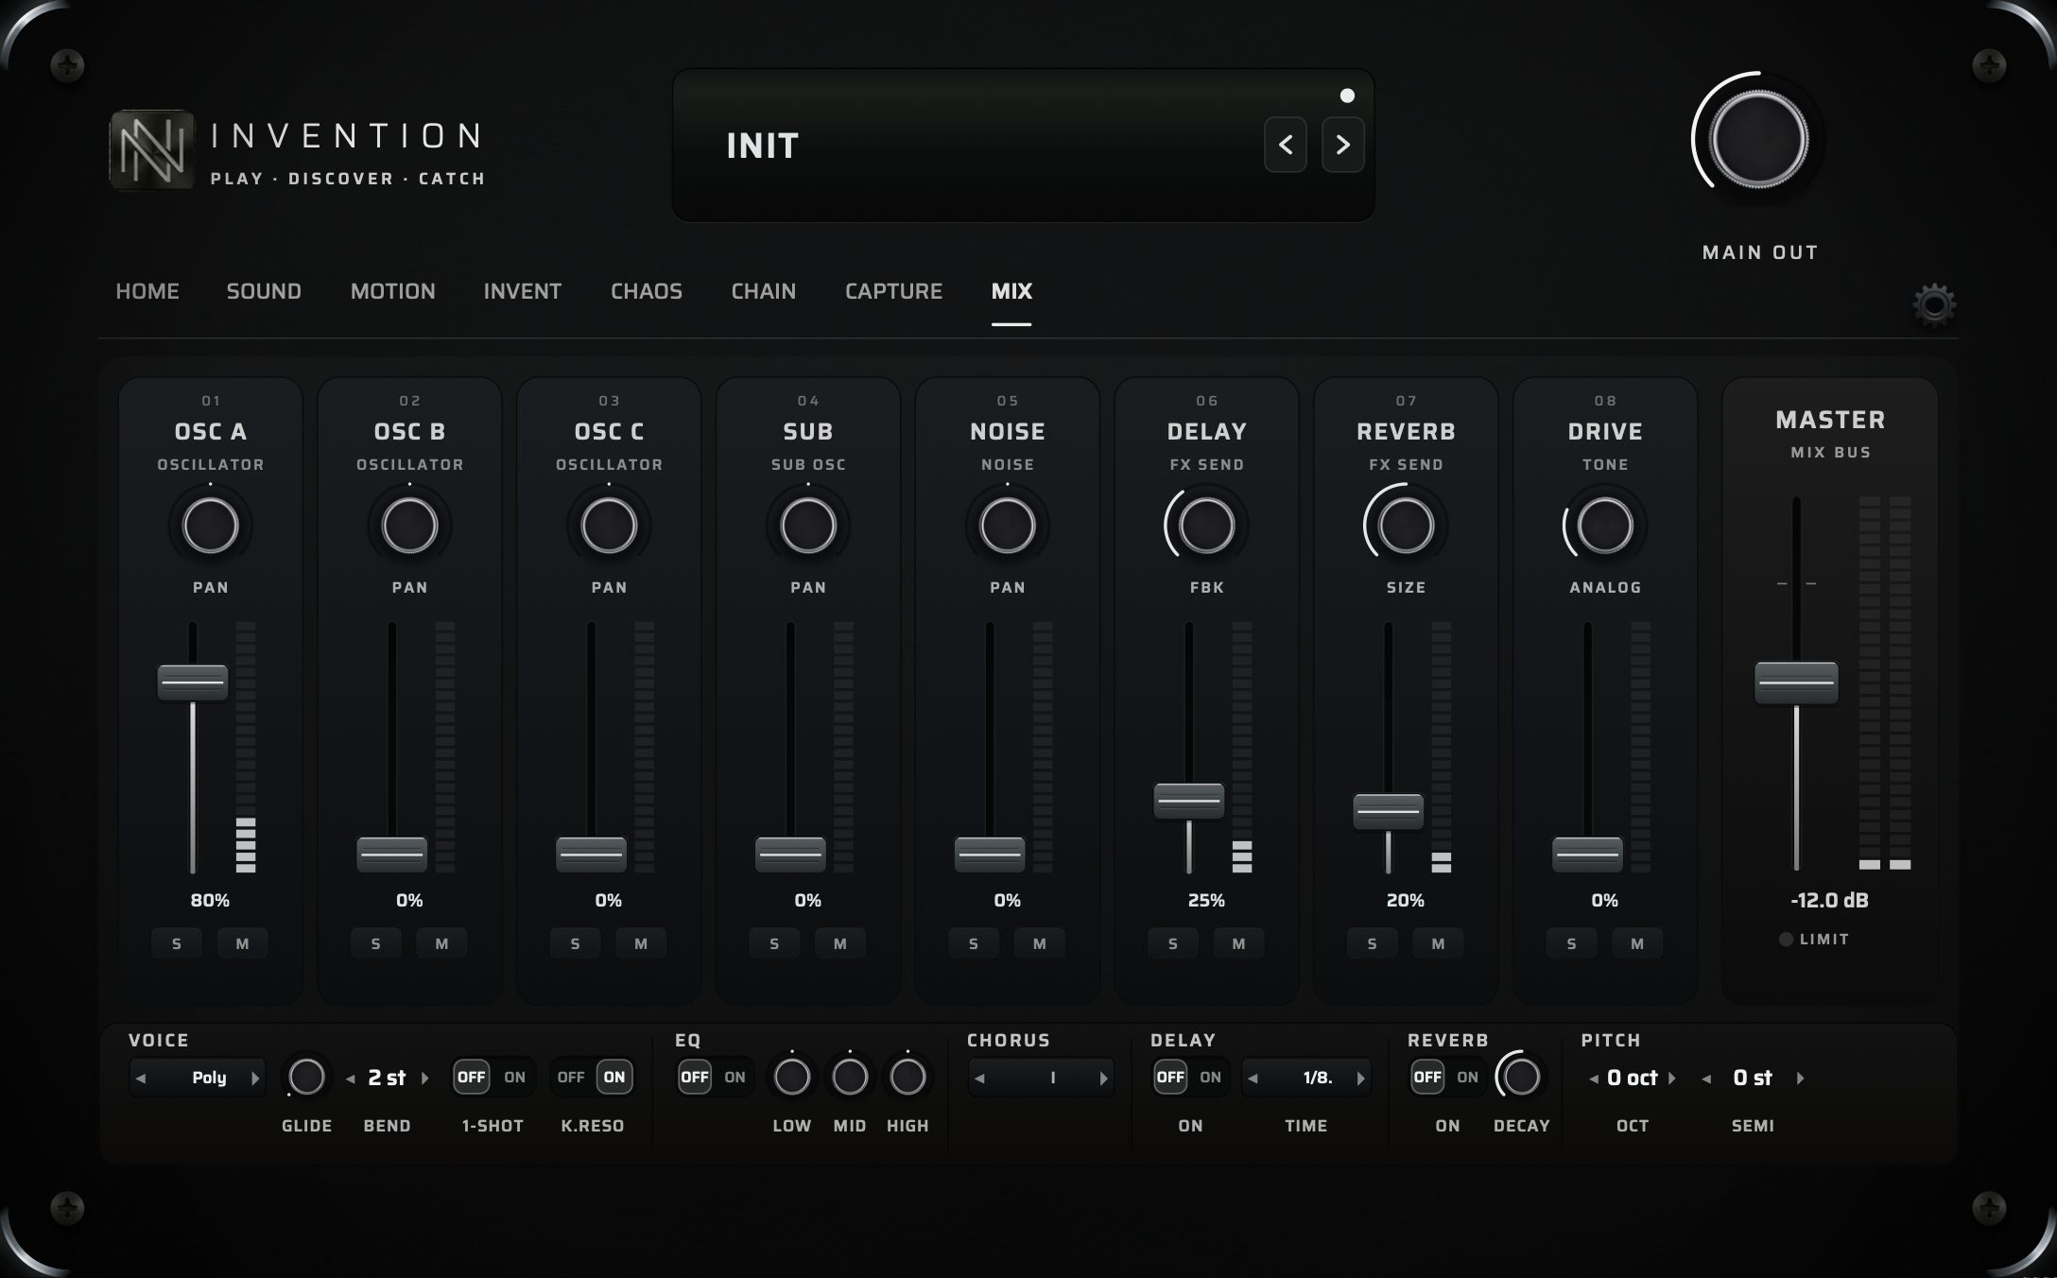Click the Poly voice mode next arrow
The image size is (2057, 1278).
(255, 1078)
